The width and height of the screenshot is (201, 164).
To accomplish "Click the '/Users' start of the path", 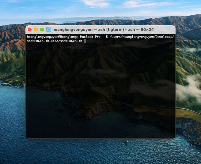I will tap(115, 37).
